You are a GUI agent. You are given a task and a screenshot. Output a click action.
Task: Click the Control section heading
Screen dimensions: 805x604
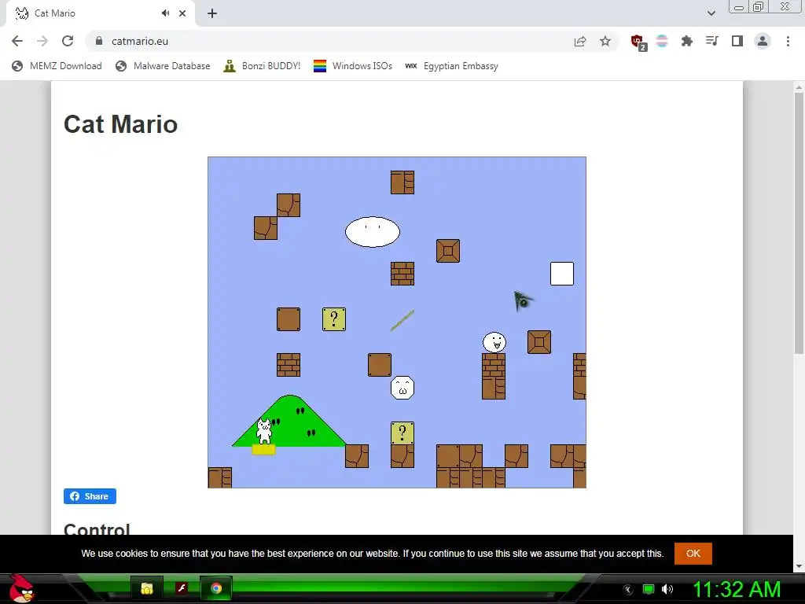[x=97, y=529]
